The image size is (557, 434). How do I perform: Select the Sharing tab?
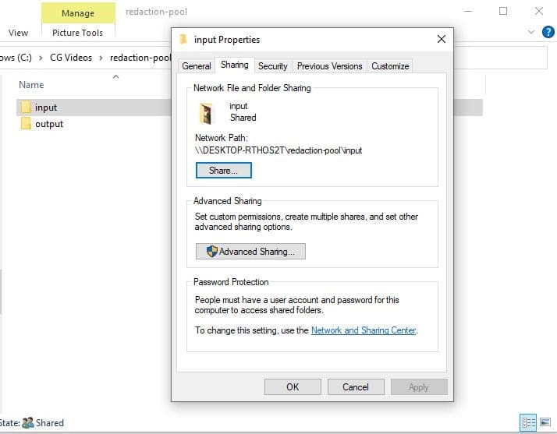coord(235,65)
